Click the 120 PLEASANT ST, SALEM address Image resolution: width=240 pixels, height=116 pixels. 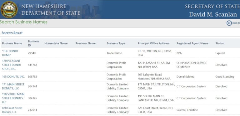click(154, 65)
